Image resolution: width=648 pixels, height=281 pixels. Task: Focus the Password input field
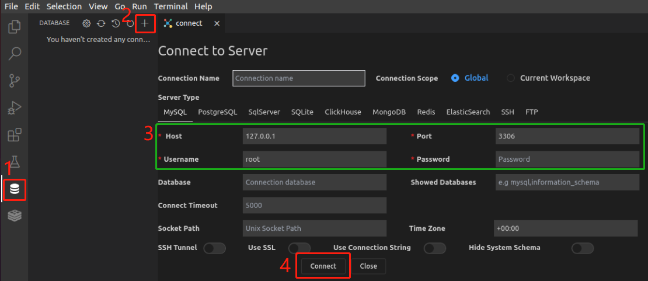click(566, 159)
